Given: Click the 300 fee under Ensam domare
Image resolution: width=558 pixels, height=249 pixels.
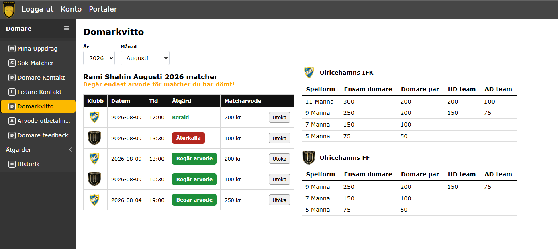Looking at the screenshot, I should 349,102.
